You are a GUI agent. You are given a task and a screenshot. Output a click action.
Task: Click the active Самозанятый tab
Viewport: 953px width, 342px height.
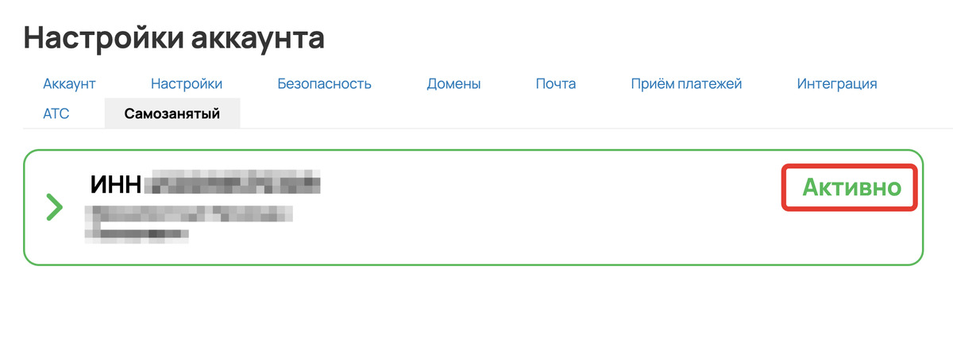point(172,113)
